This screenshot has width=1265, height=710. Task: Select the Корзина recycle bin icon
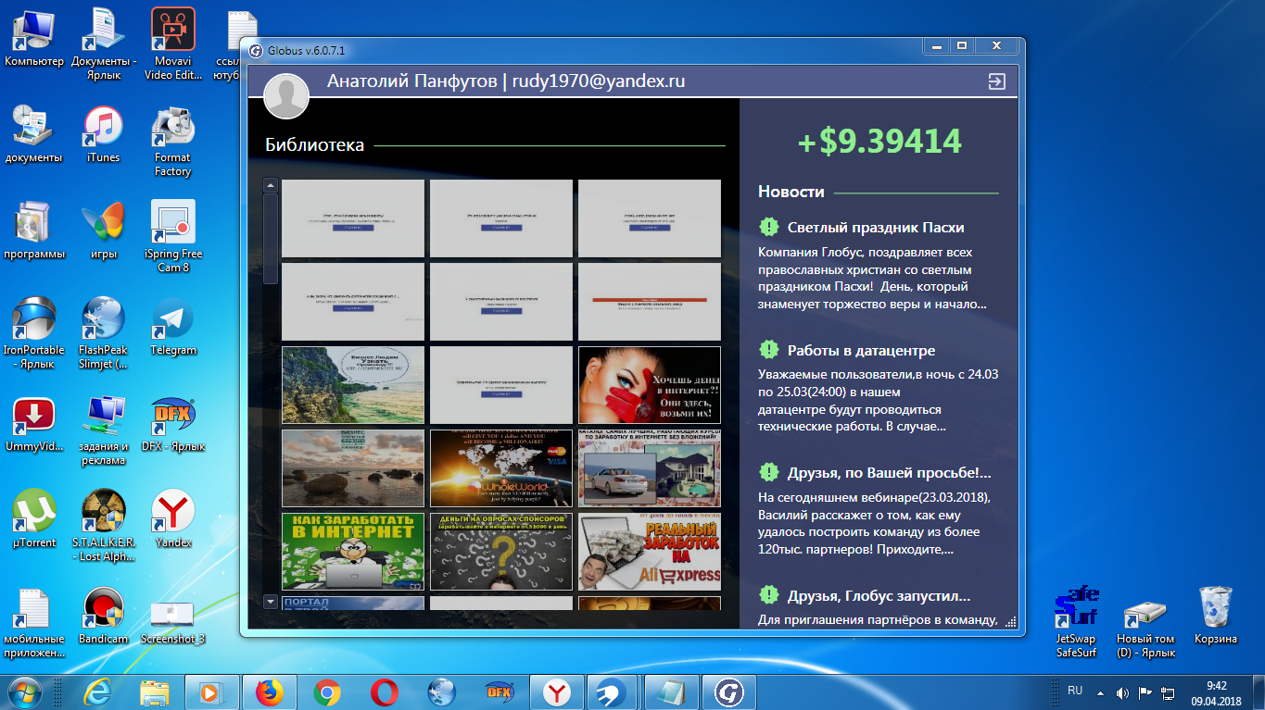coord(1215,615)
